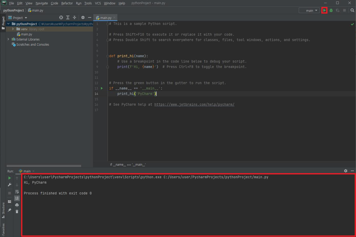Image resolution: width=356 pixels, height=237 pixels.
Task: Open the jetbrains.com/help/pycharm link
Action: pos(194,104)
